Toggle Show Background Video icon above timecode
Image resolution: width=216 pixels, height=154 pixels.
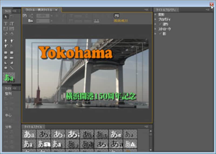tap(117, 16)
